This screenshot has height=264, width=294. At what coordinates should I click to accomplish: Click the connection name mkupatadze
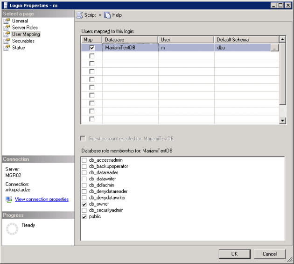(x=18, y=190)
